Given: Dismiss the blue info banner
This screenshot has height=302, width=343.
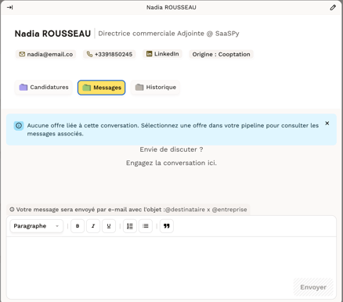Looking at the screenshot, I should [327, 124].
